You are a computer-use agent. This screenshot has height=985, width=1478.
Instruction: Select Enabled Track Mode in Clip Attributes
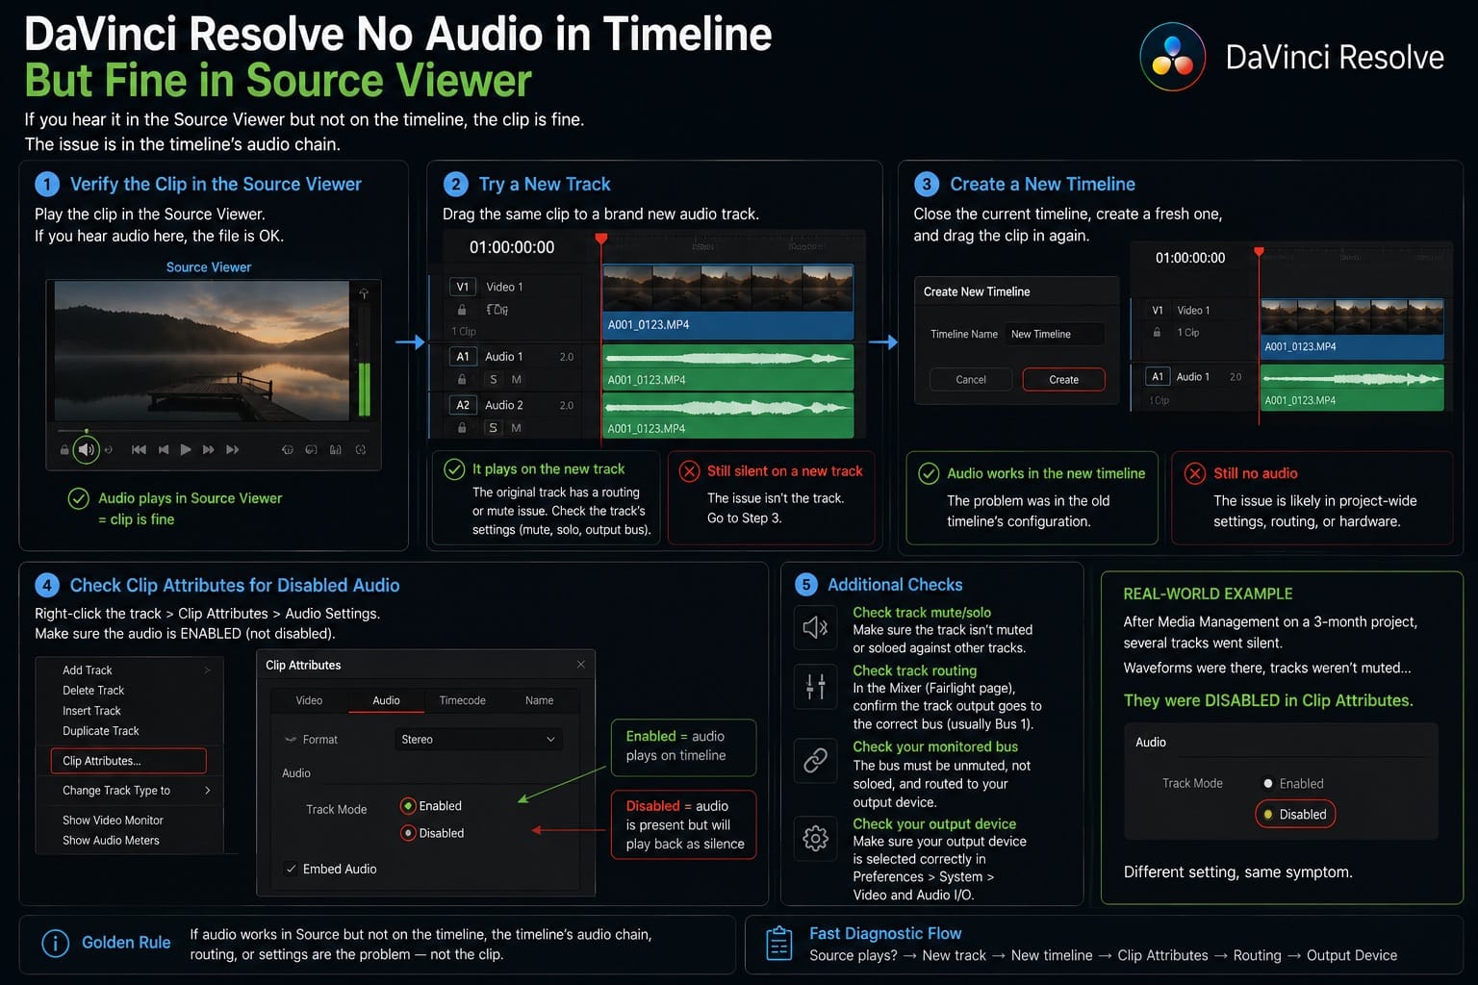pos(408,806)
